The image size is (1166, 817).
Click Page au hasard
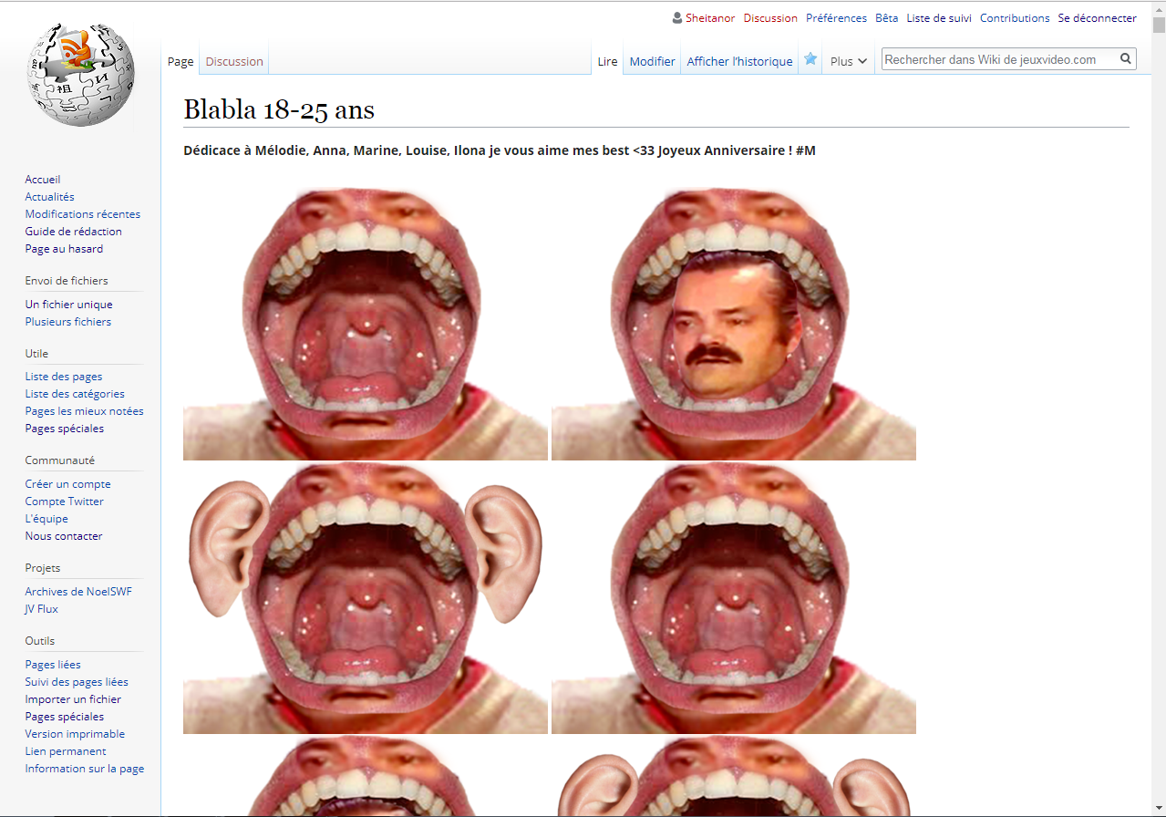click(x=64, y=249)
